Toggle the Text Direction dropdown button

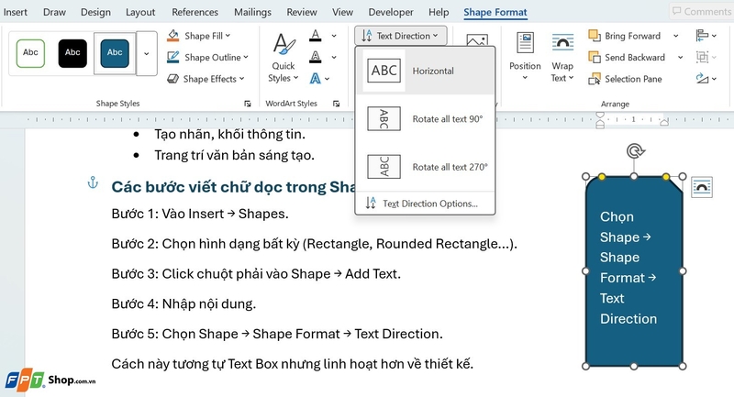coord(401,36)
